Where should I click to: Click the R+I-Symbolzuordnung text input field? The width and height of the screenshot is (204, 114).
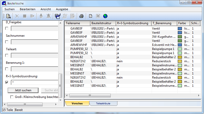34,82
